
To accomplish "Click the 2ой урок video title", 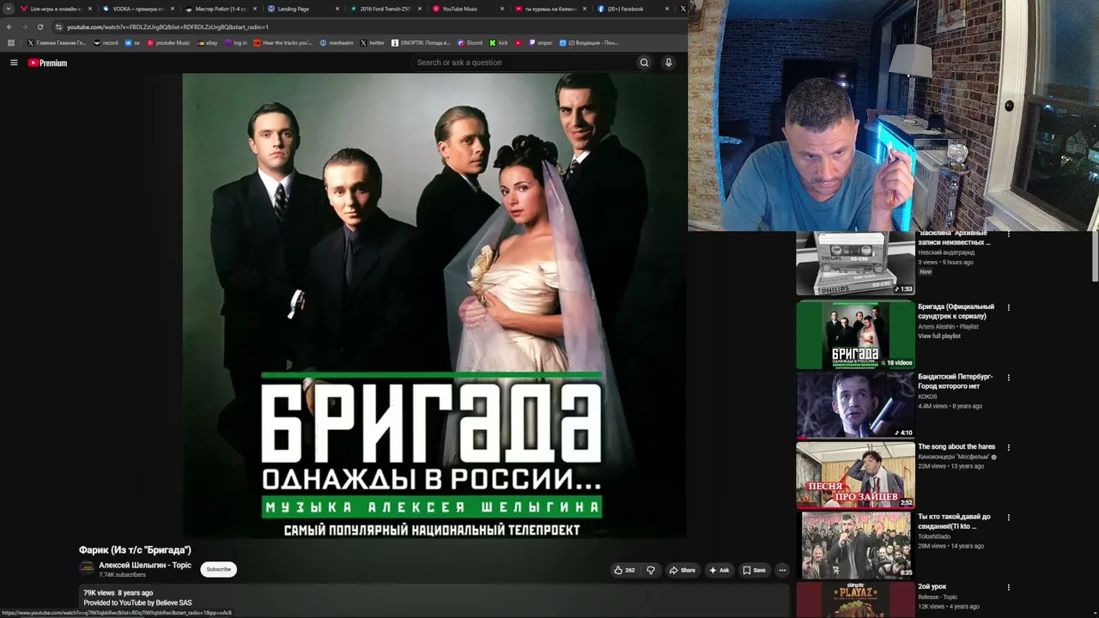I will click(x=932, y=587).
